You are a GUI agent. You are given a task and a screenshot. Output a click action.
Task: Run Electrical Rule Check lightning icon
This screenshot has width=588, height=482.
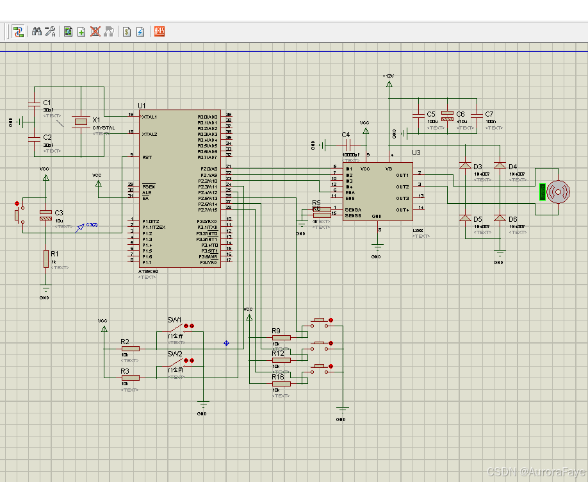(x=140, y=31)
